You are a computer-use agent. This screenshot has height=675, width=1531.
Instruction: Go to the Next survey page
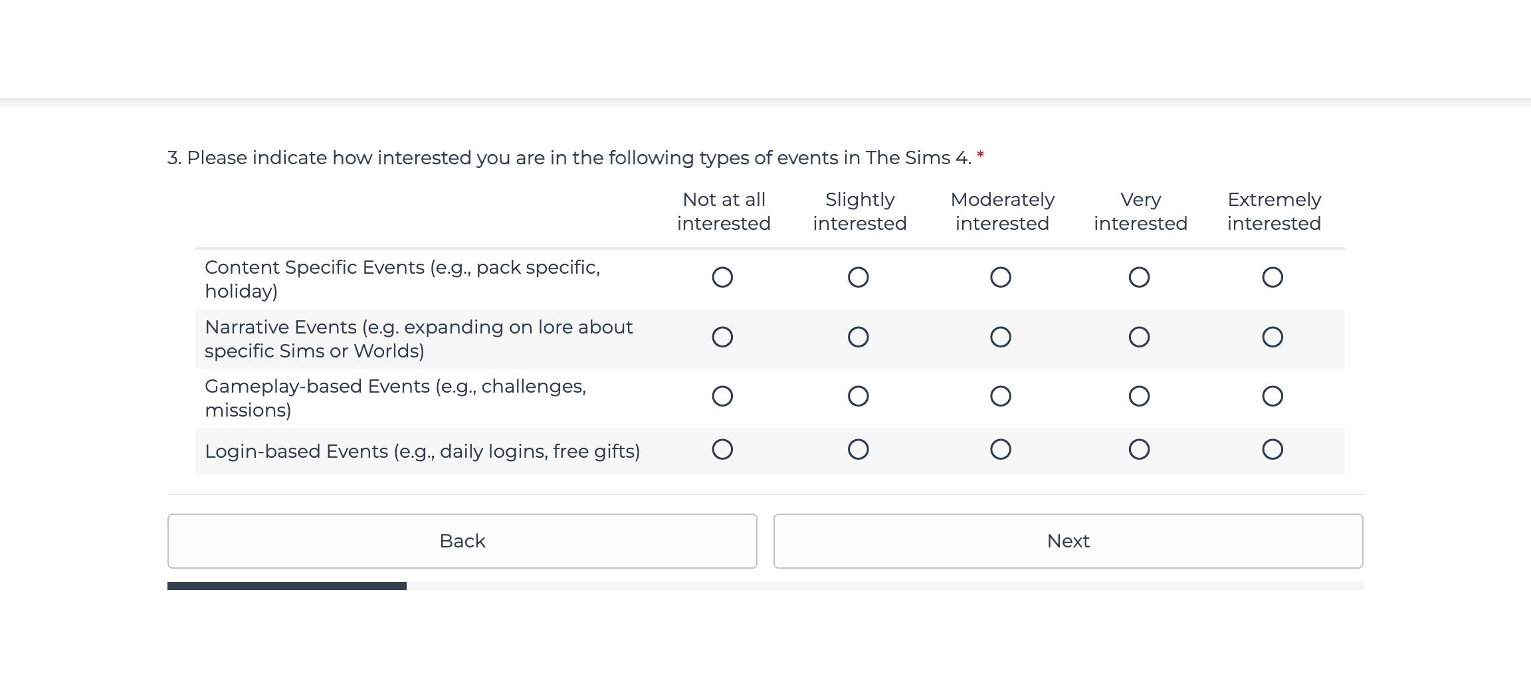point(1069,541)
